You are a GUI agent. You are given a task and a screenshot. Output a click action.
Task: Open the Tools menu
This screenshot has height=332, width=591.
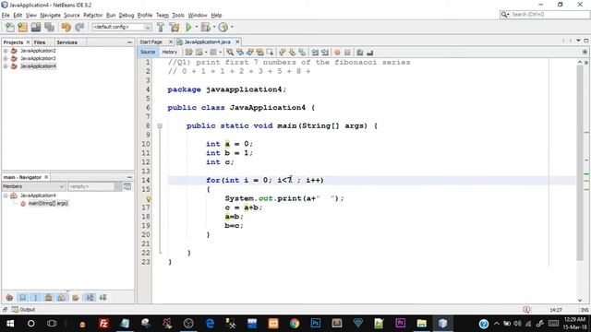pos(178,15)
